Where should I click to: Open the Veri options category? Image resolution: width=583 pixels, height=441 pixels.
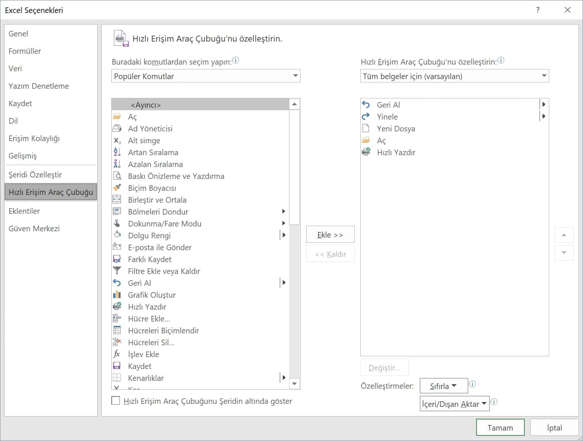(x=51, y=68)
